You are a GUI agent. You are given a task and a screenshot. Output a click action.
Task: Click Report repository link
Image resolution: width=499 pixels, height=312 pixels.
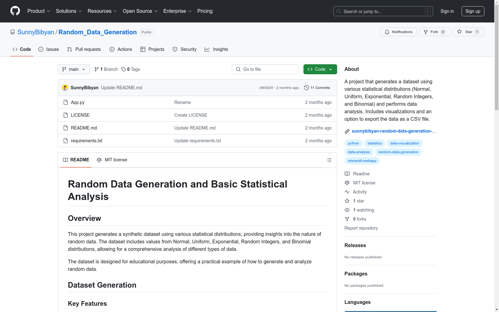(x=361, y=228)
